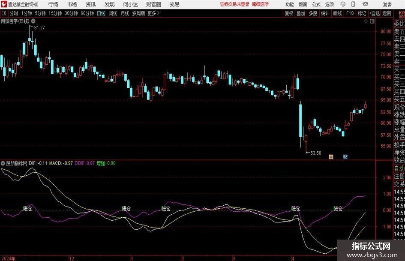Open the 功能 menu
405x261 pixels.
[289, 4]
